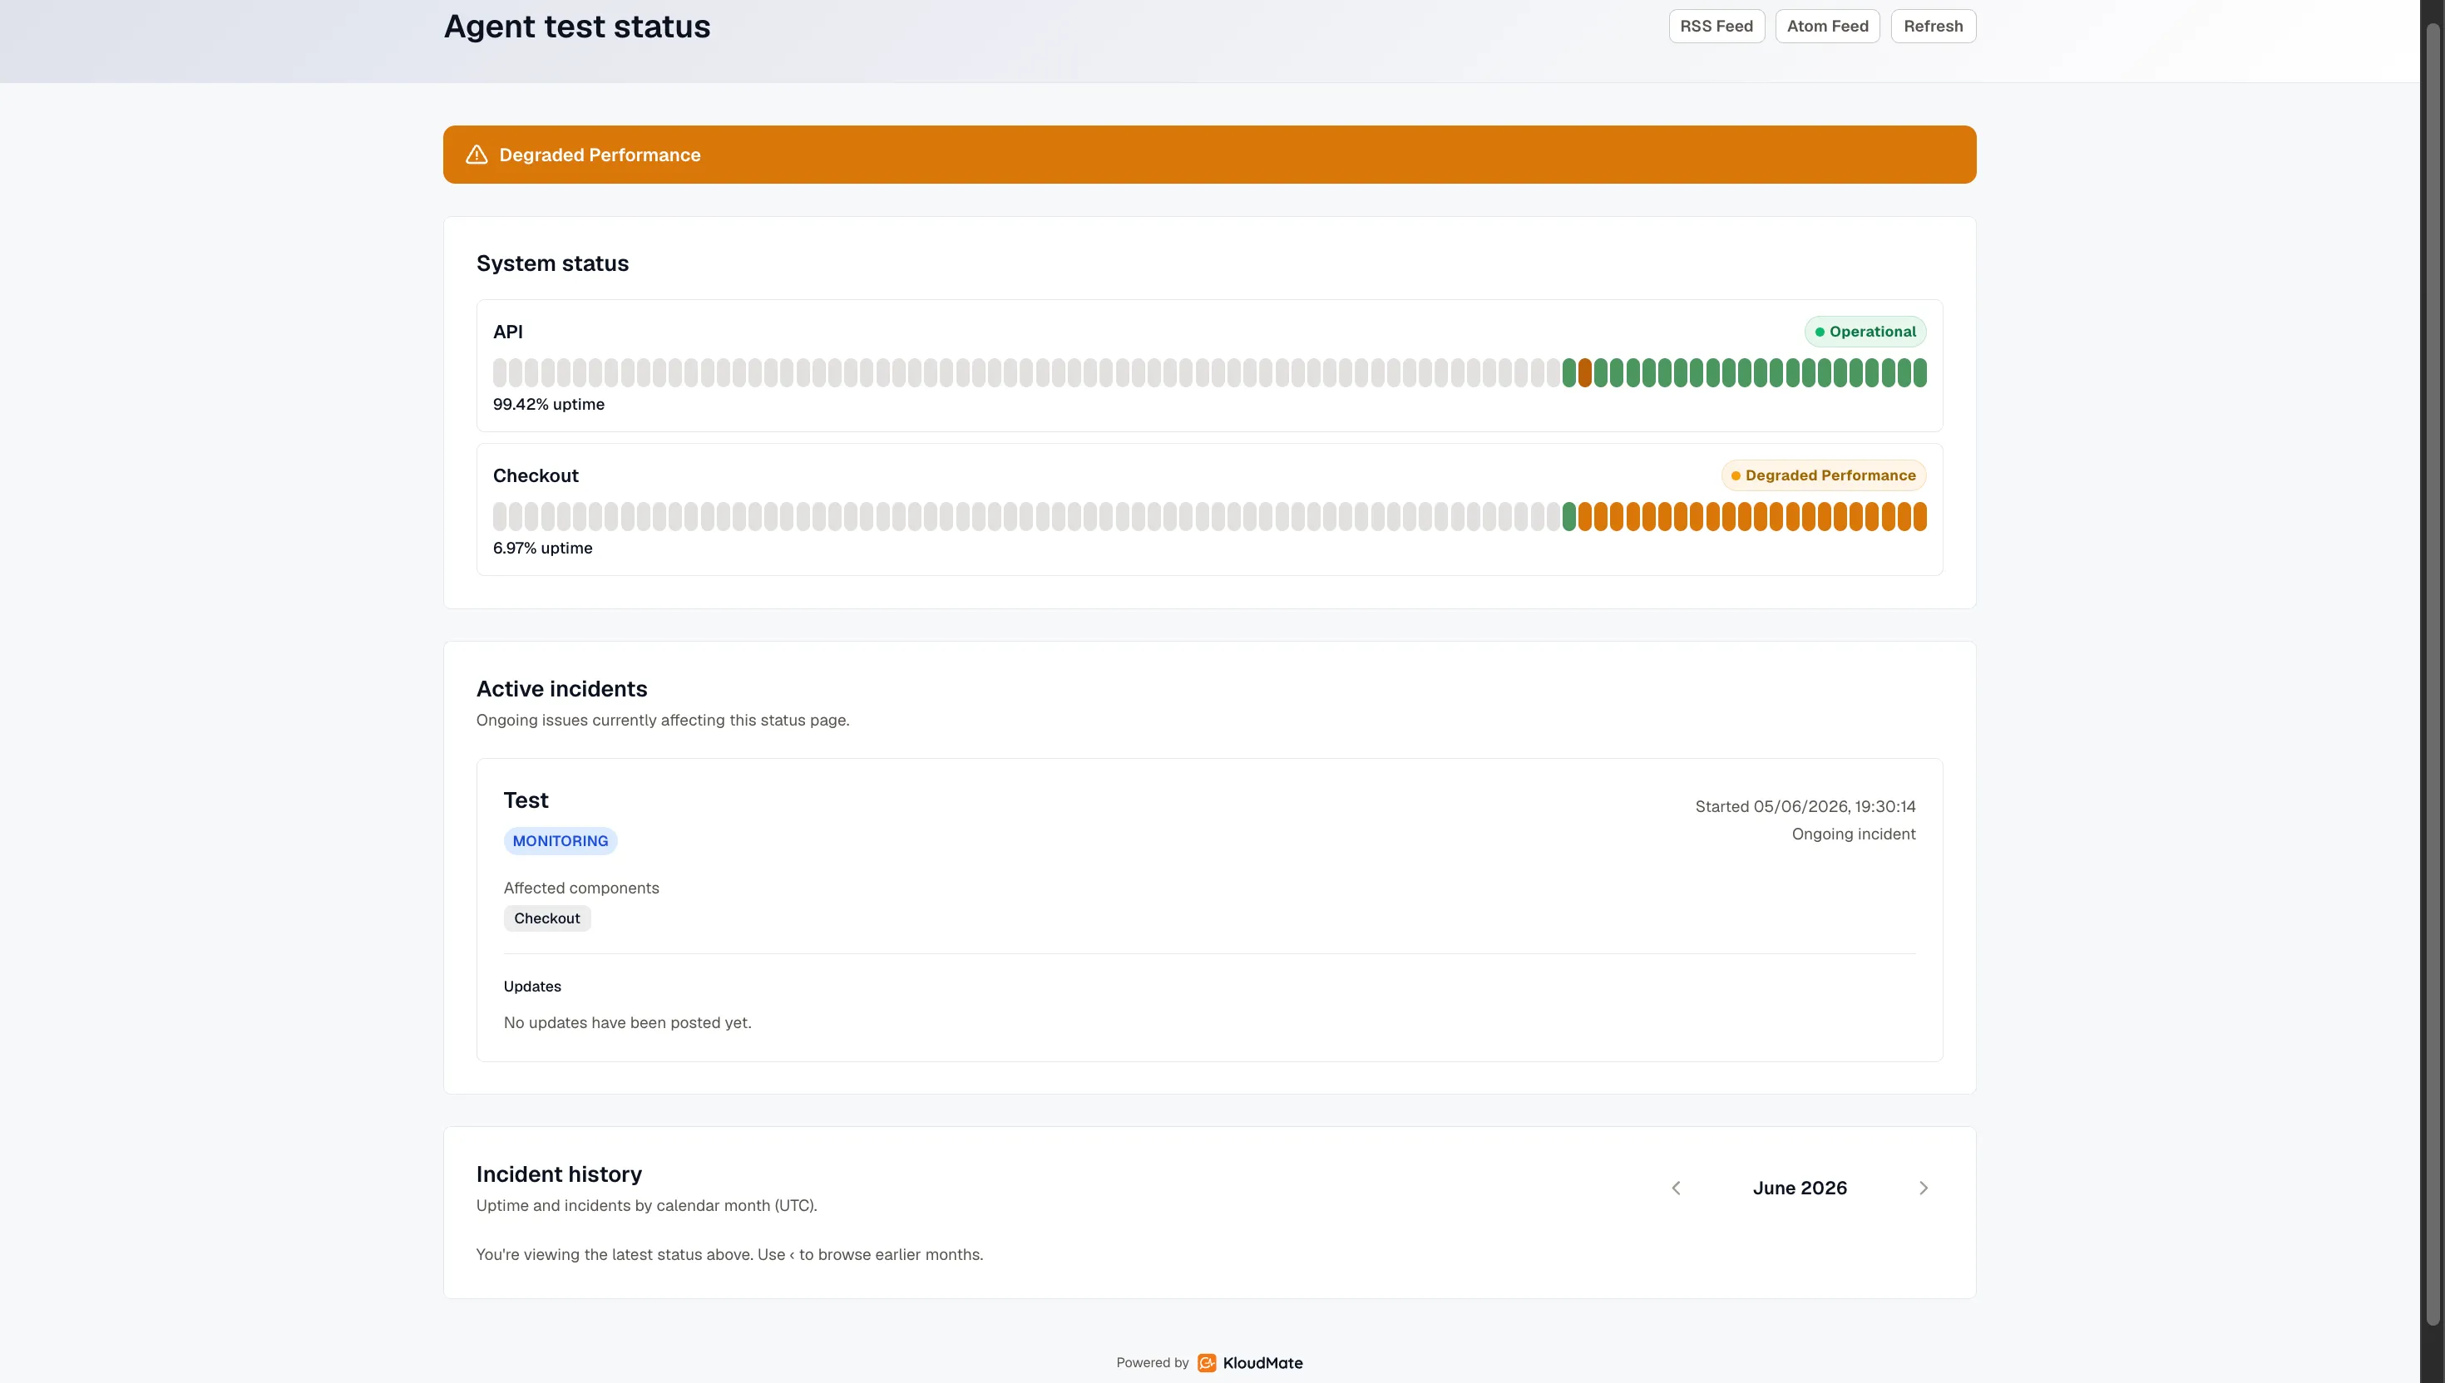This screenshot has width=2445, height=1383.
Task: Click the Operational status badge for API
Action: coord(1865,332)
